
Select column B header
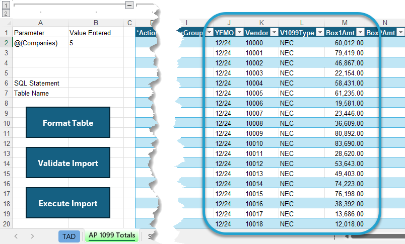click(96, 23)
